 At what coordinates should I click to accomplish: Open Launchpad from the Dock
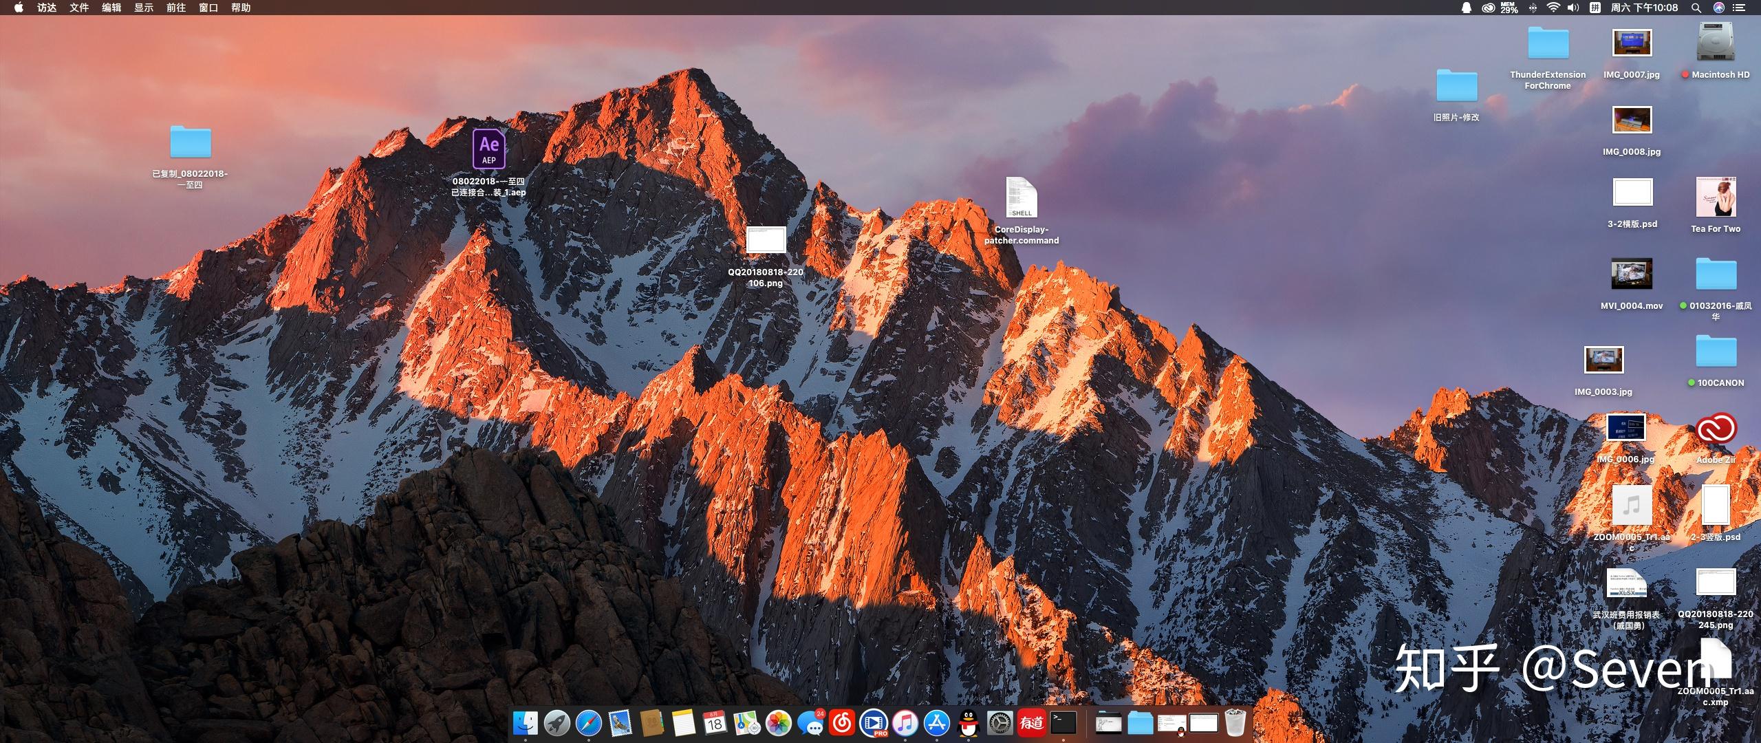coord(559,723)
